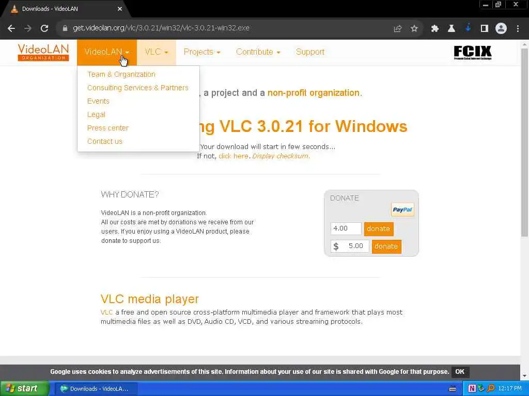
Task: Click the Downloads - VideoLAN taskbar button
Action: (96, 389)
